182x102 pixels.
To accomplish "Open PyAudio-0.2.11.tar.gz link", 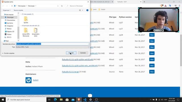I will [70, 72].
